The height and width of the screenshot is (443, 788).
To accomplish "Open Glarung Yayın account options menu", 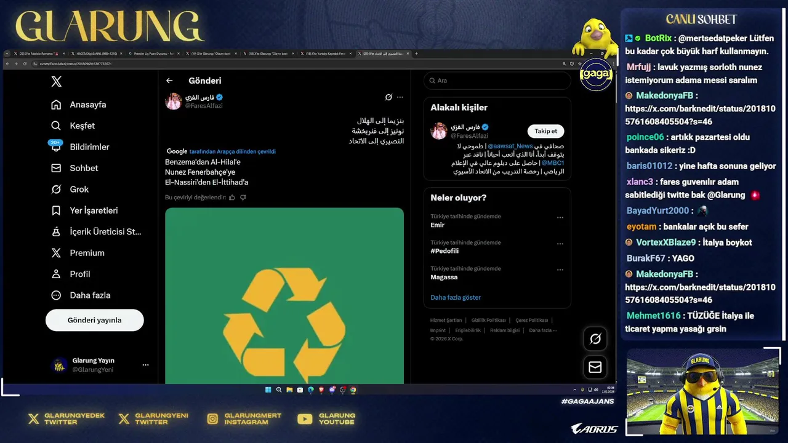I will coord(145,365).
